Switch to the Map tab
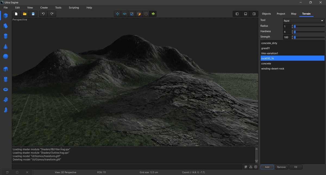 tap(294, 14)
